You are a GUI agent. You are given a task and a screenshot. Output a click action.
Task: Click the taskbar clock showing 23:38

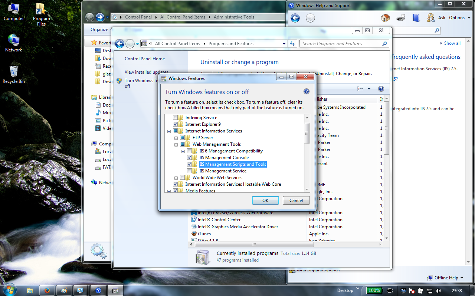457,290
